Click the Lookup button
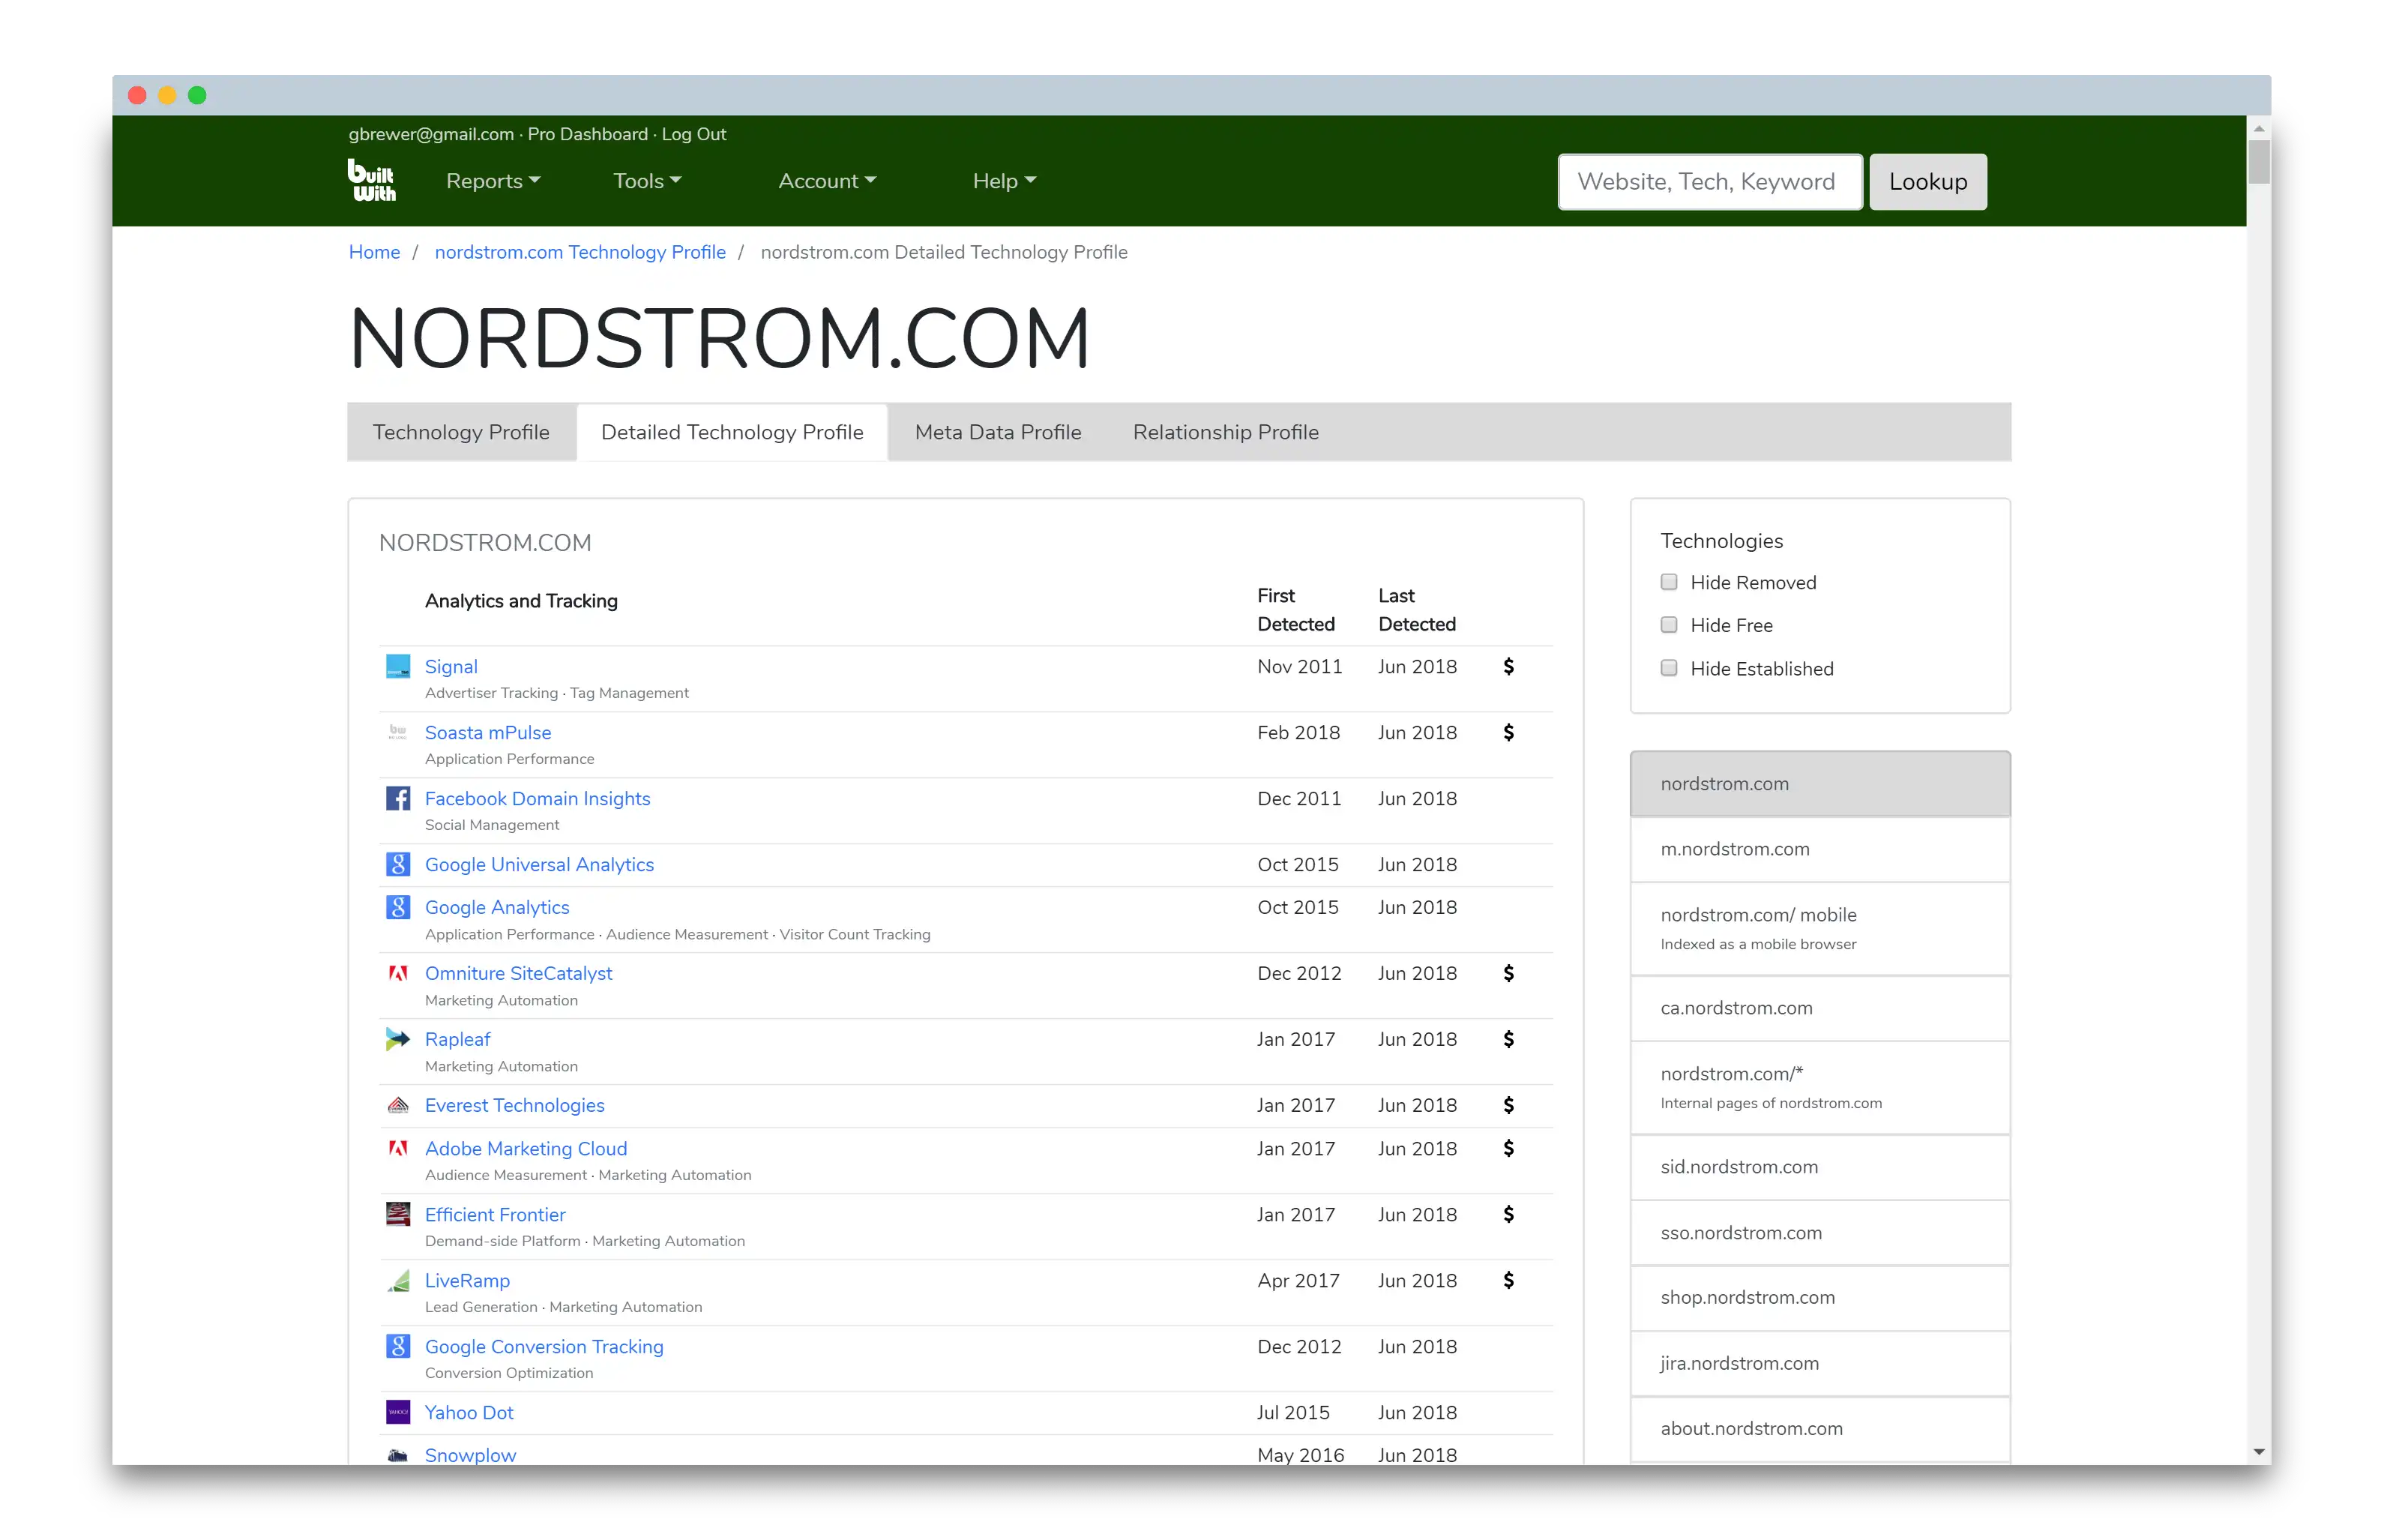The image size is (2384, 1540). 1927,181
